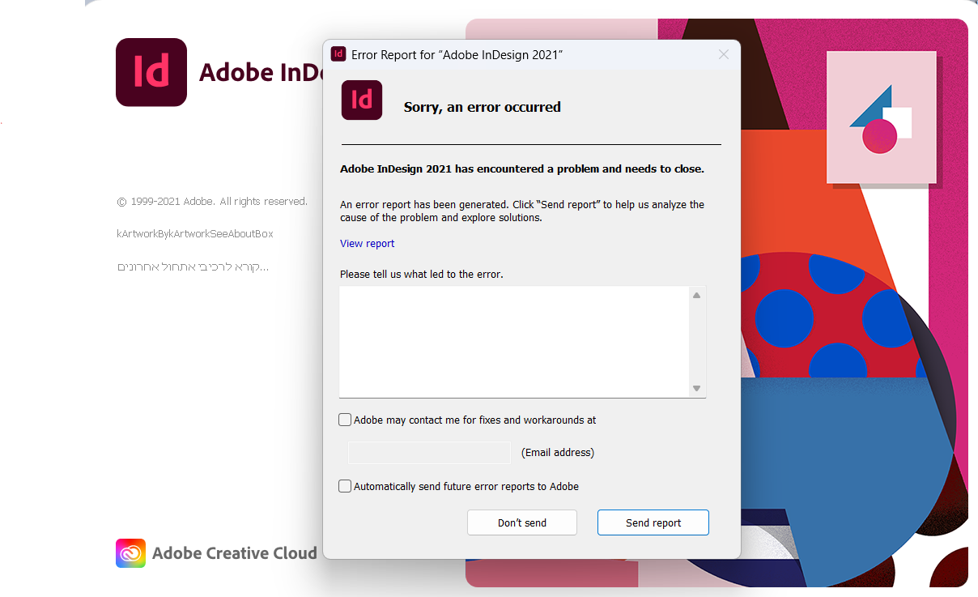
Task: Click the small InDesign icon in dialog title bar
Action: [x=339, y=54]
